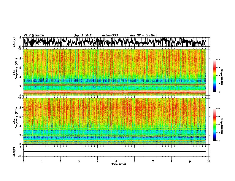This screenshot has width=235, height=181.
Task: Click the '7' tick label on the time axis
Action: coord(153,161)
